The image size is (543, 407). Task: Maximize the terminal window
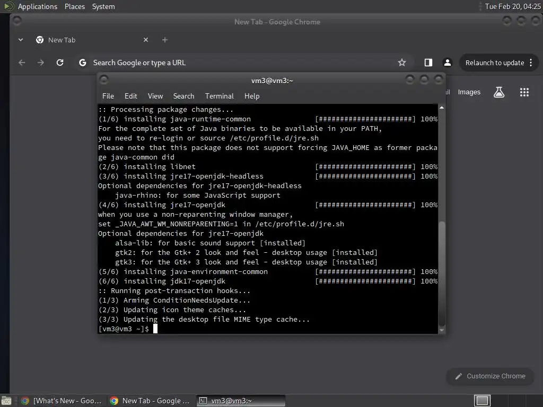[424, 80]
